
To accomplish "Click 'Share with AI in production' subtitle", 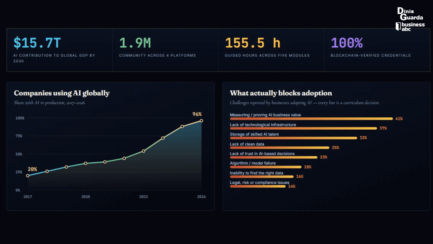I will pyautogui.click(x=50, y=103).
